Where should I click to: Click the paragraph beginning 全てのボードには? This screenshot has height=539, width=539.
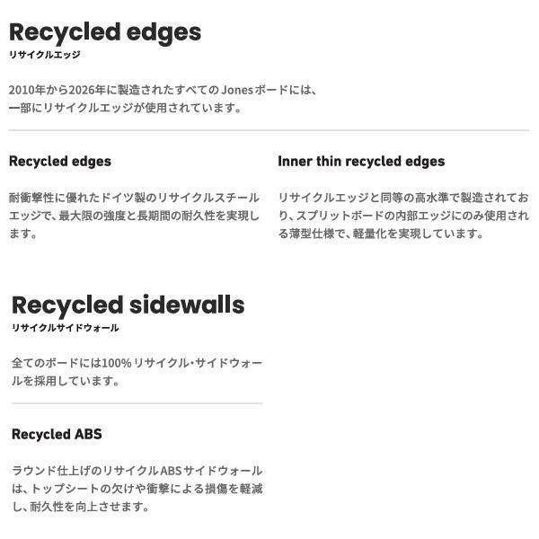click(x=137, y=372)
